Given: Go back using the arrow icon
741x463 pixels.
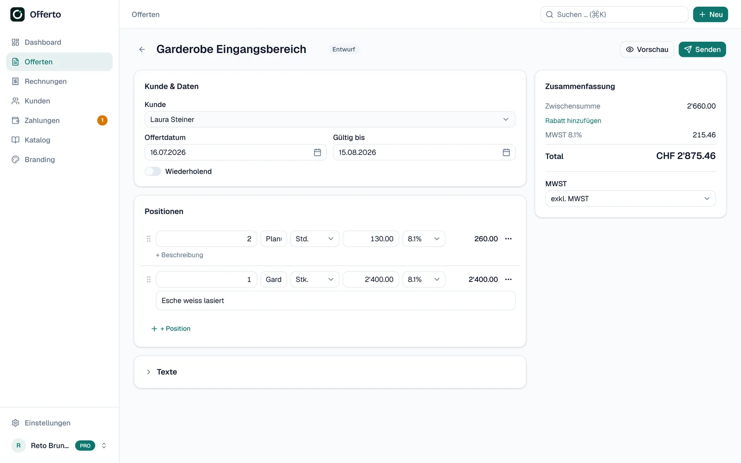Looking at the screenshot, I should (142, 50).
